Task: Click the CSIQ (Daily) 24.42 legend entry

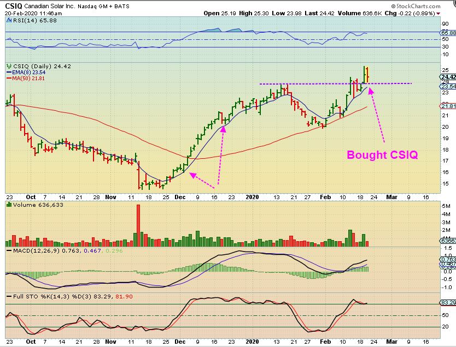Action: [42, 66]
